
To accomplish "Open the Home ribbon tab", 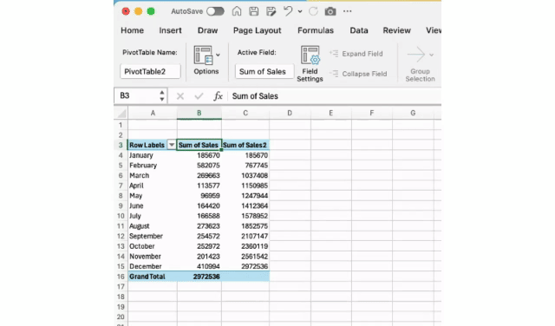I will [133, 30].
